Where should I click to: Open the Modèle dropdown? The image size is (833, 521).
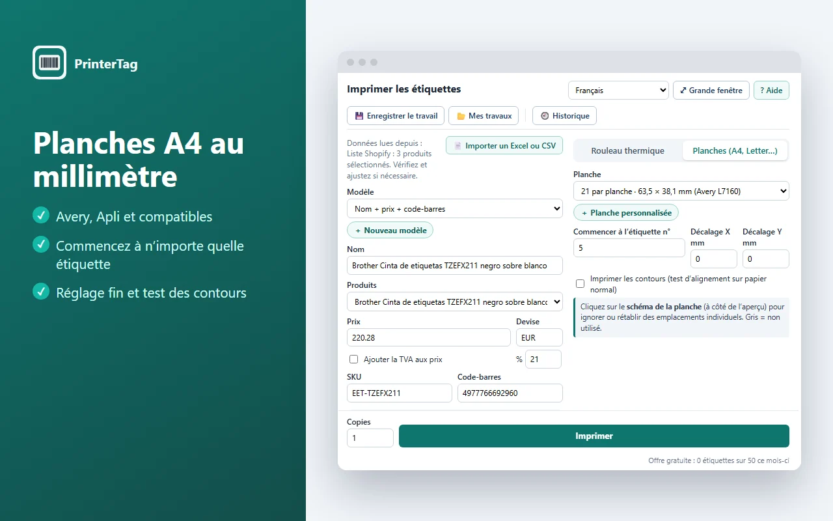(455, 209)
